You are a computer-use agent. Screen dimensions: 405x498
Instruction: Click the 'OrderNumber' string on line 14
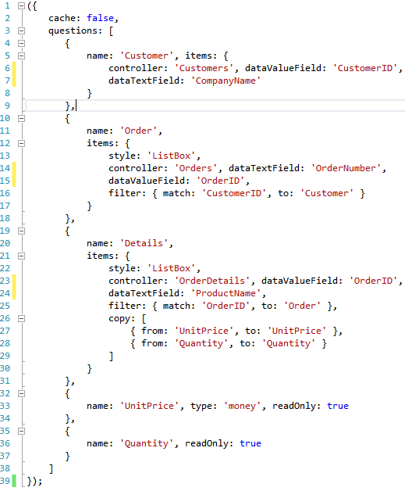(x=346, y=168)
